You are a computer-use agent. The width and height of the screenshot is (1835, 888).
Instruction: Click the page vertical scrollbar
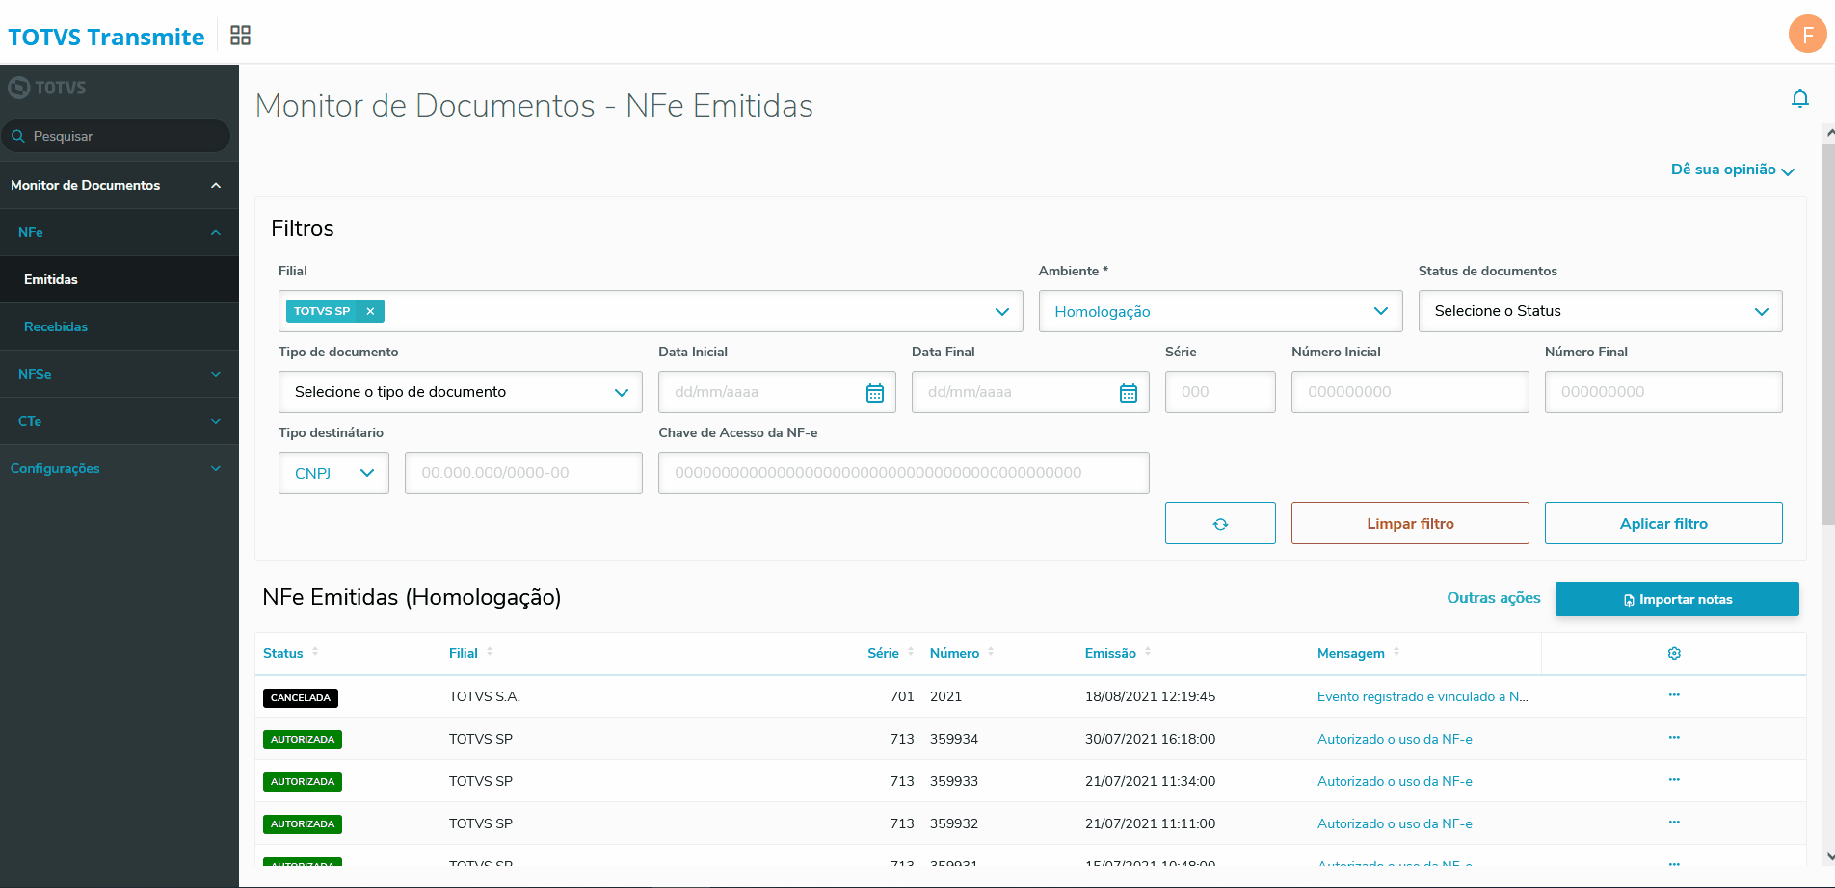(x=1828, y=334)
